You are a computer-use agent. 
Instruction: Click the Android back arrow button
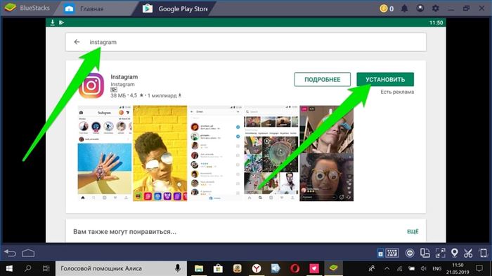tap(10, 253)
